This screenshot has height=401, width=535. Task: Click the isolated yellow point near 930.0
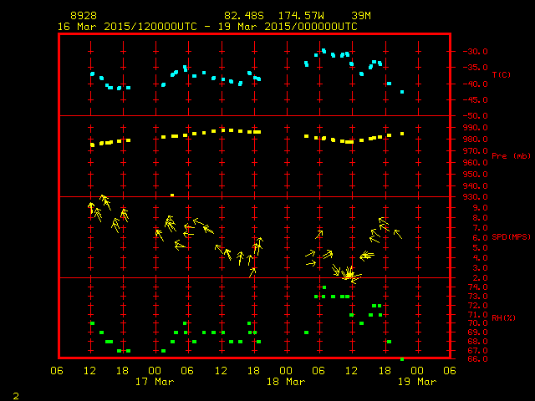172,195
